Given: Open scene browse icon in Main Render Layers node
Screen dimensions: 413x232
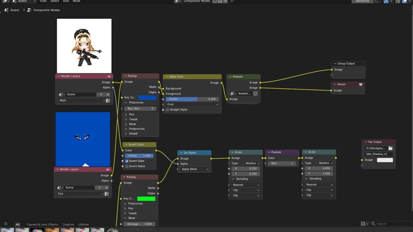Looking at the screenshot, I should click(x=61, y=95).
